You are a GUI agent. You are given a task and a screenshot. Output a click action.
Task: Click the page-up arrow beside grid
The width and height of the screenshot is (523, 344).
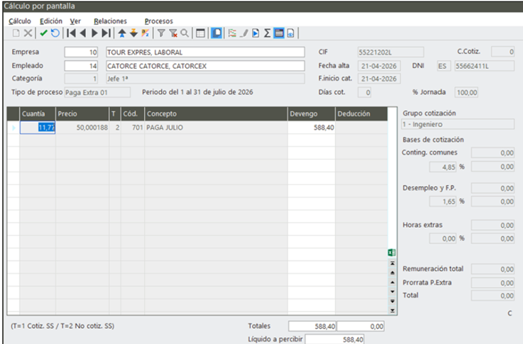click(392, 272)
